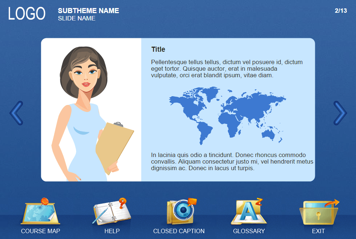
Task: Click the paragraph starting 'Pellentesque tellus tellus'
Action: click(x=227, y=68)
